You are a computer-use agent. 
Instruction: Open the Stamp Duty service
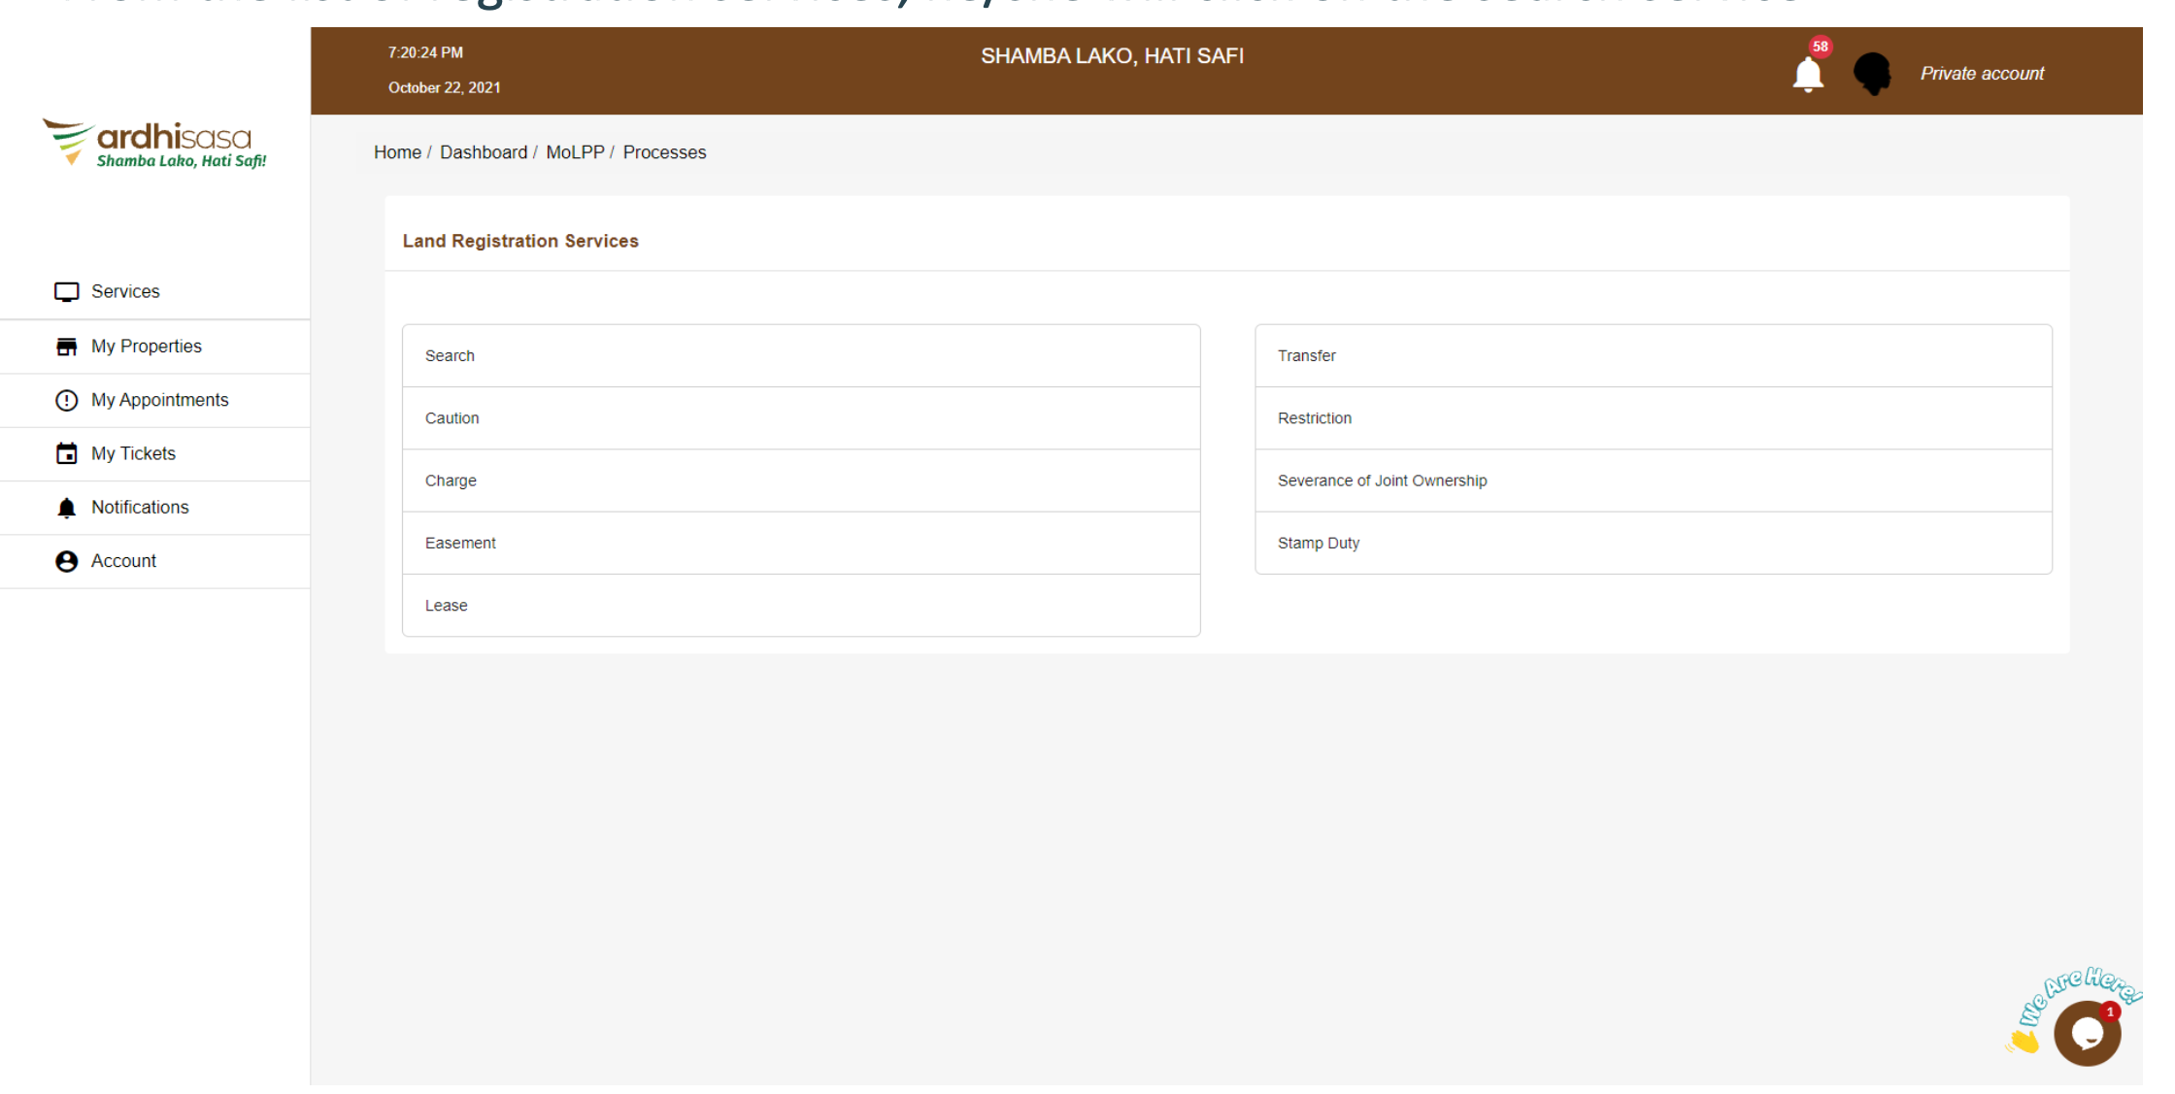coord(1318,543)
